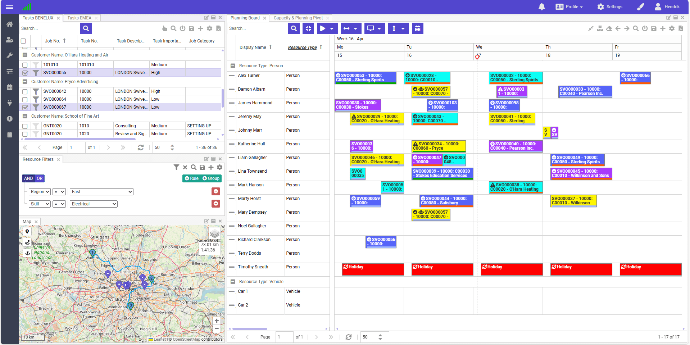
Task: Switch to the Tasks EMEA tab
Action: [x=79, y=18]
